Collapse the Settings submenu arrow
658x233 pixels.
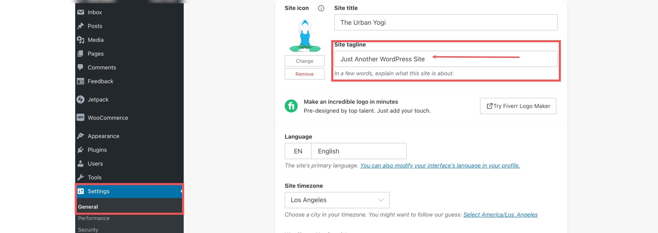coord(181,191)
